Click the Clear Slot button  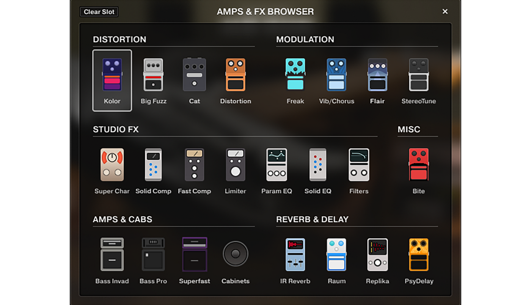(x=99, y=12)
